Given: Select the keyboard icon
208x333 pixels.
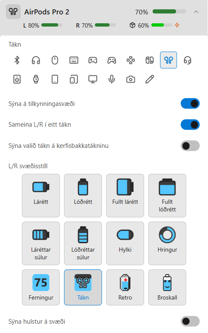Looking at the screenshot, I should [x=74, y=60].
